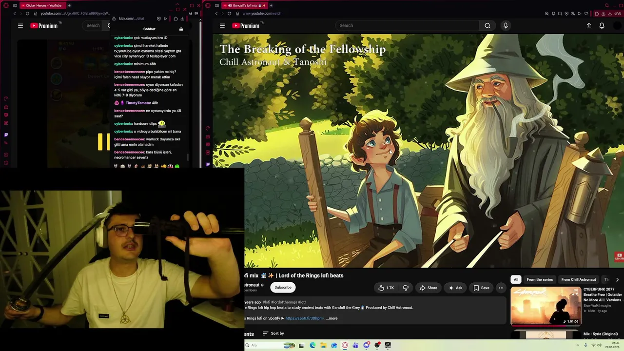Go back in the right browser window
Screen dimensions: 624x351
(x=216, y=14)
